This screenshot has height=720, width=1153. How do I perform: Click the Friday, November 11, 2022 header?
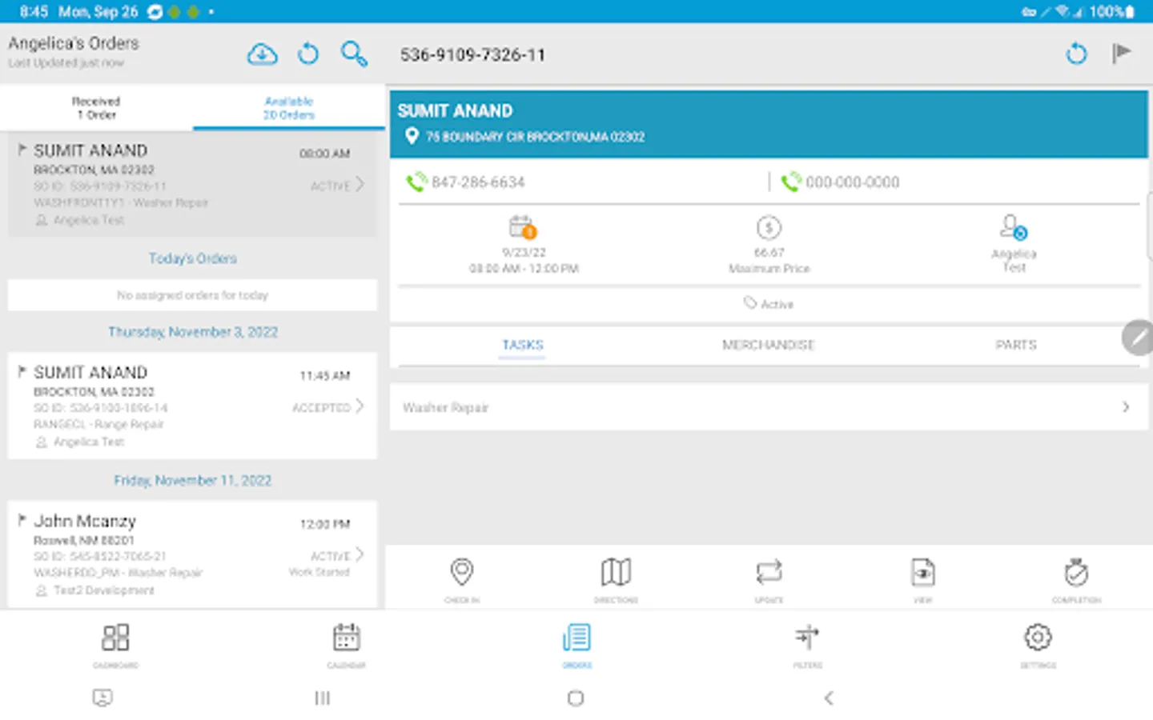tap(193, 481)
